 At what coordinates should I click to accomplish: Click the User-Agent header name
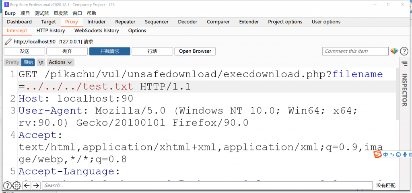(x=50, y=111)
